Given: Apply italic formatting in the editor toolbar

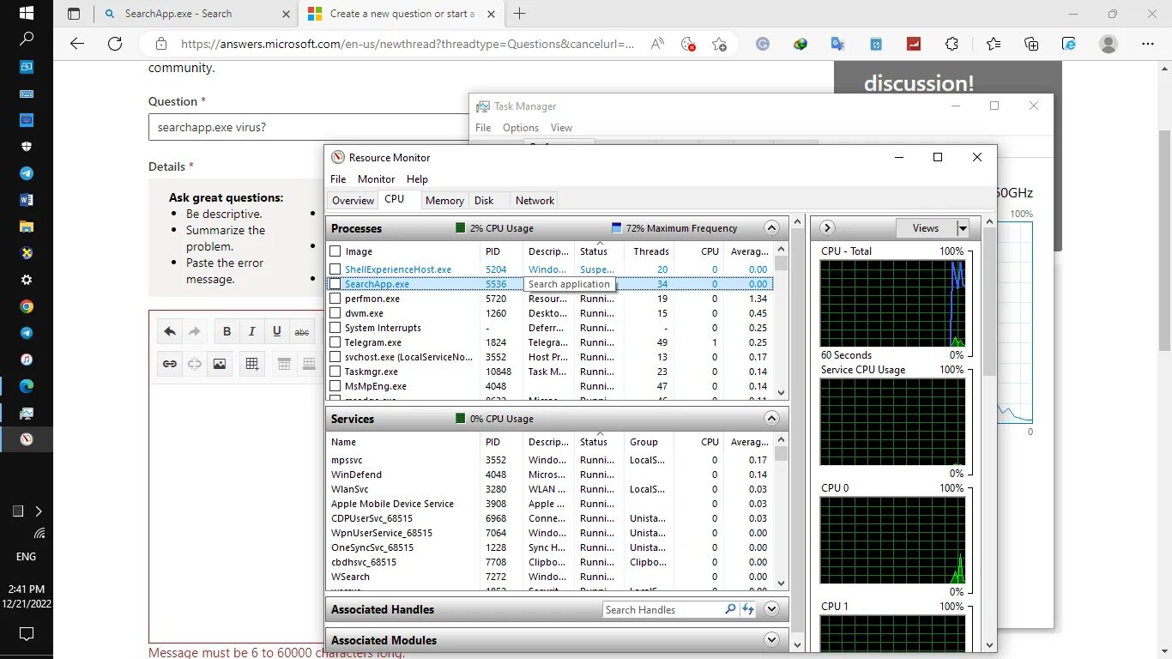Looking at the screenshot, I should click(x=250, y=331).
